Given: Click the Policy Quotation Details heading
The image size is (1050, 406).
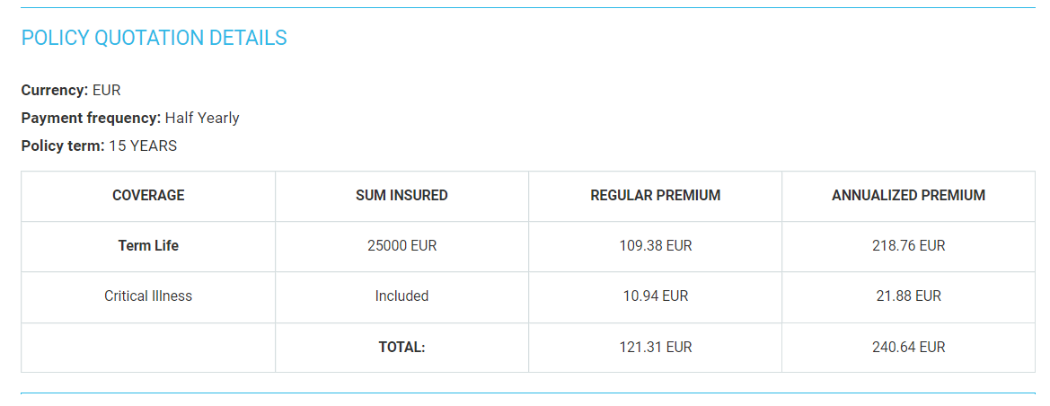Looking at the screenshot, I should point(154,38).
